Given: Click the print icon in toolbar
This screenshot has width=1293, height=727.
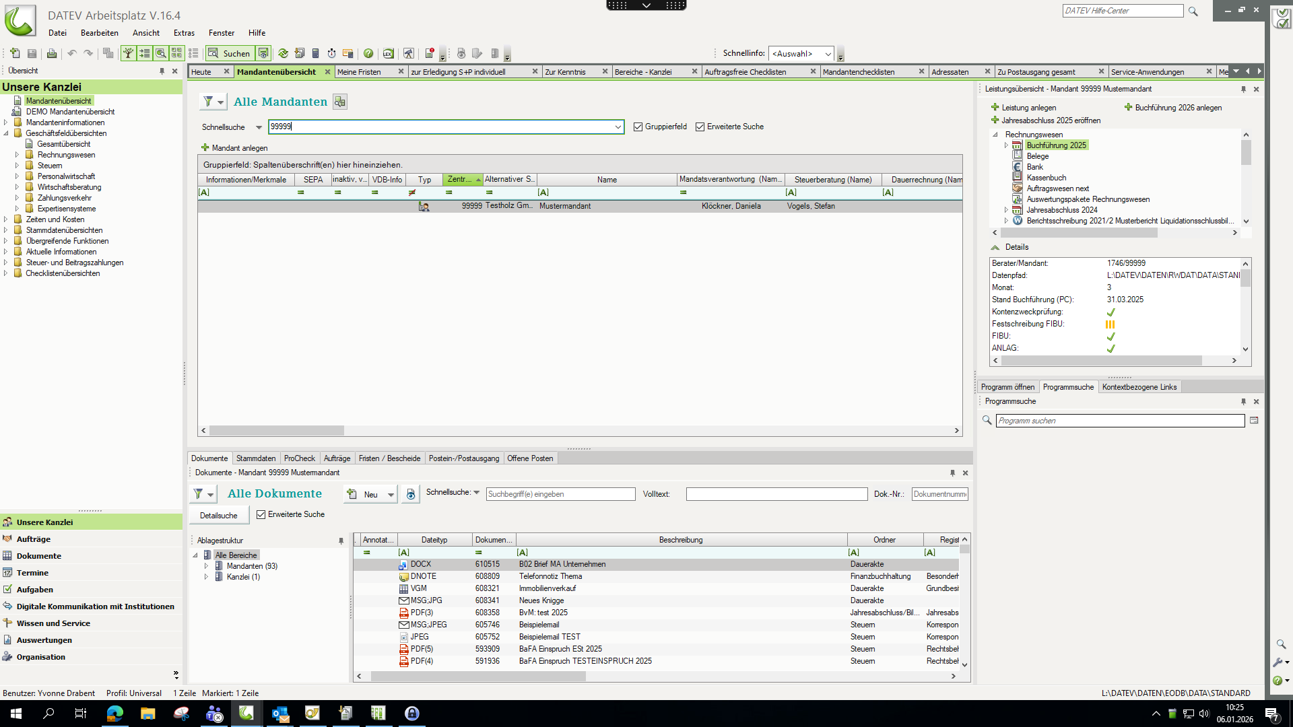Looking at the screenshot, I should (x=52, y=53).
